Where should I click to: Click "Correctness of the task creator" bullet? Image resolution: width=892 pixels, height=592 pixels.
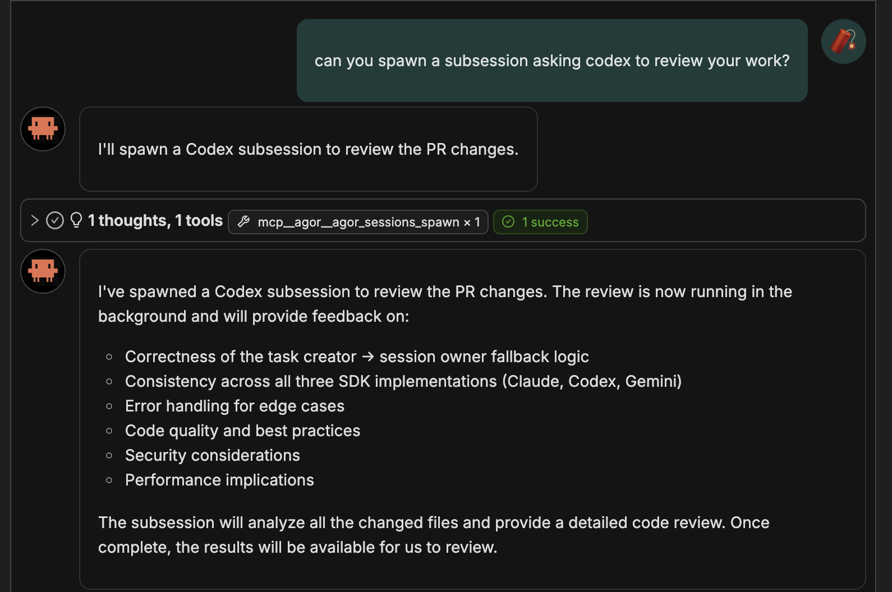pyautogui.click(x=357, y=357)
